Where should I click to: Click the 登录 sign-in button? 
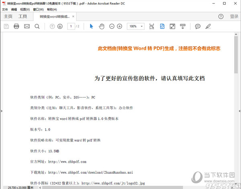pyautogui.click(x=234, y=16)
